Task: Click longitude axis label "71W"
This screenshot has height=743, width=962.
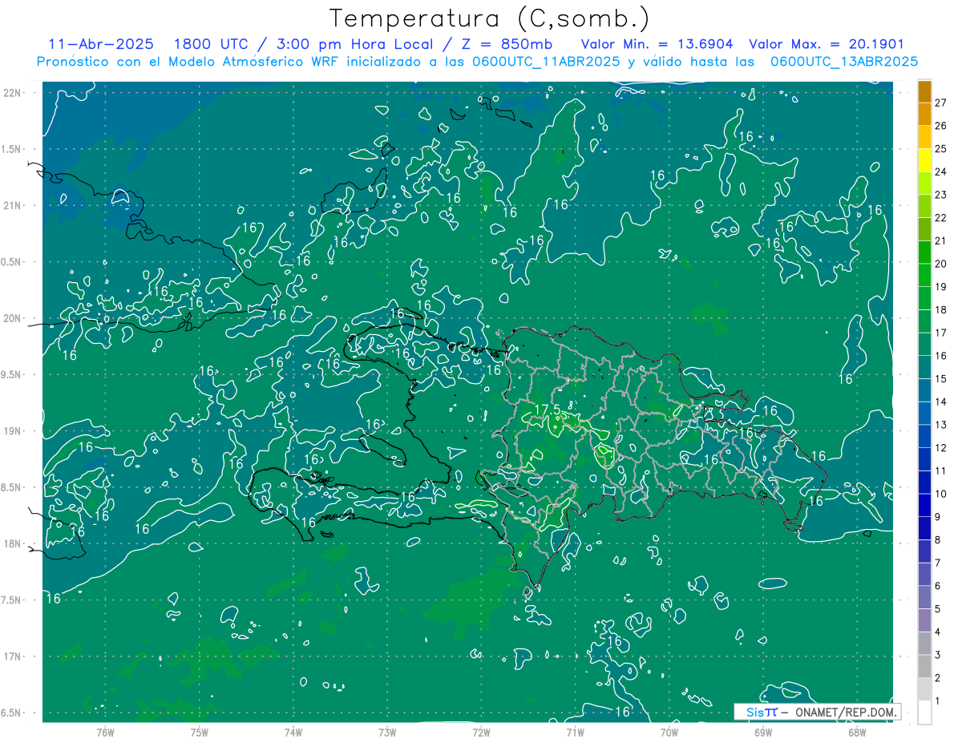Action: pyautogui.click(x=575, y=732)
